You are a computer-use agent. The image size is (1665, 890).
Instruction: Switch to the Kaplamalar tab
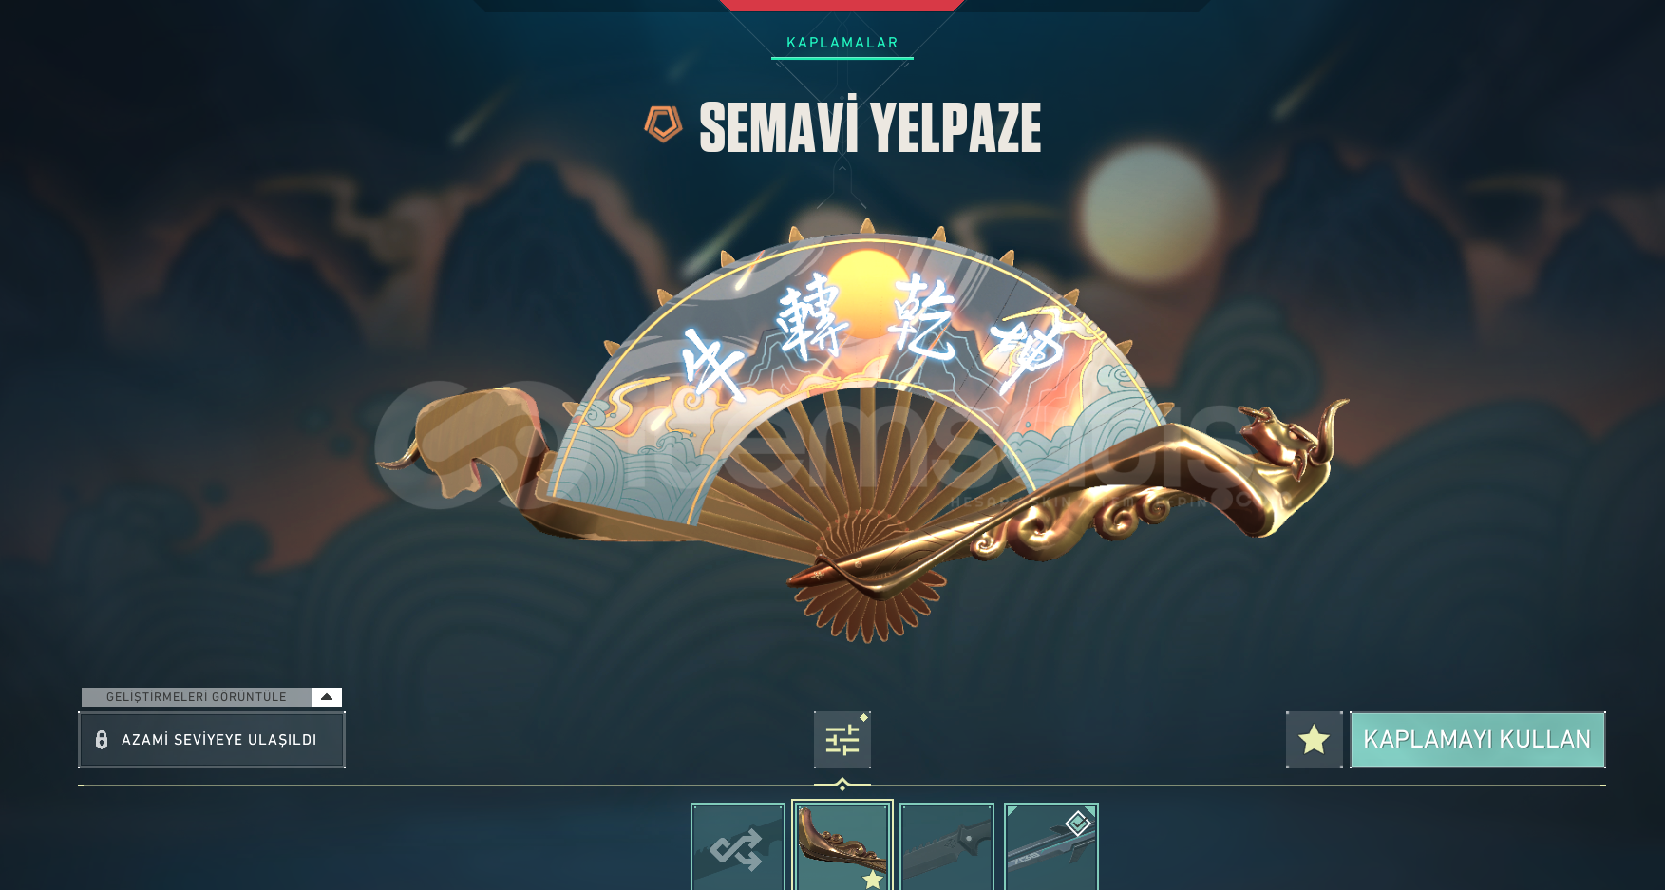coord(842,43)
